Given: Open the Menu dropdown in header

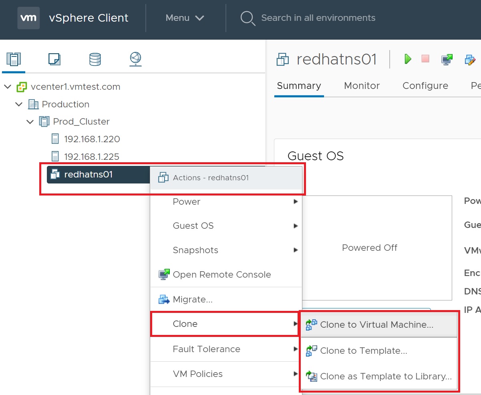Looking at the screenshot, I should pyautogui.click(x=185, y=18).
